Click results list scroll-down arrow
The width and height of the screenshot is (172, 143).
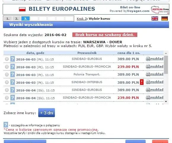coord(166,102)
